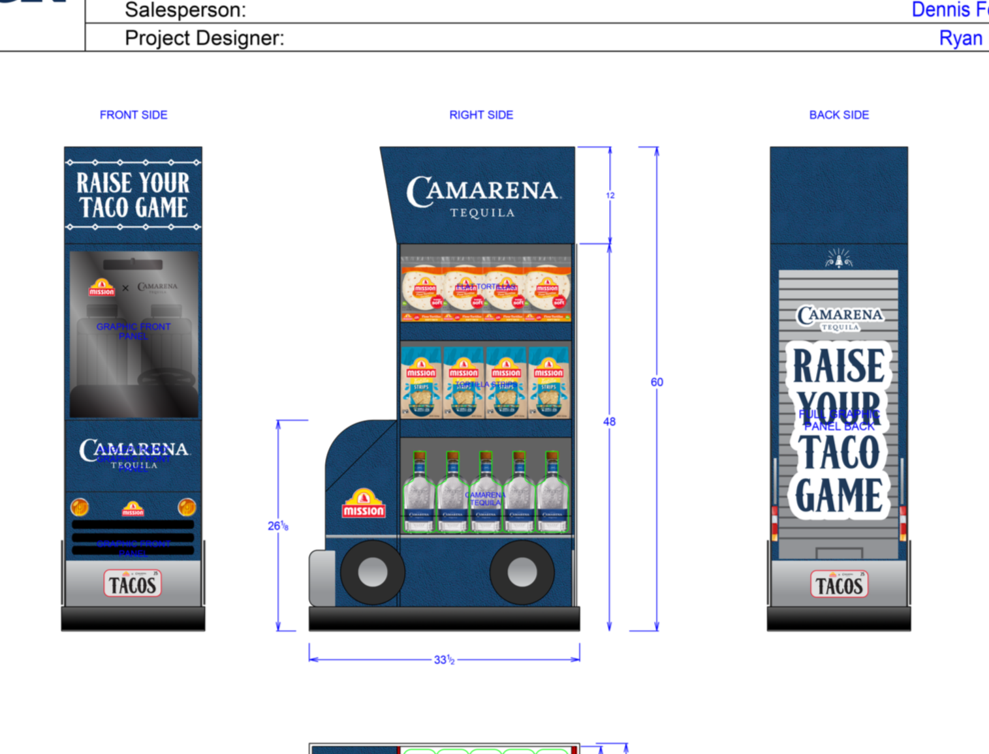Select the '33½' width dimension value
The height and width of the screenshot is (754, 989).
(x=444, y=660)
